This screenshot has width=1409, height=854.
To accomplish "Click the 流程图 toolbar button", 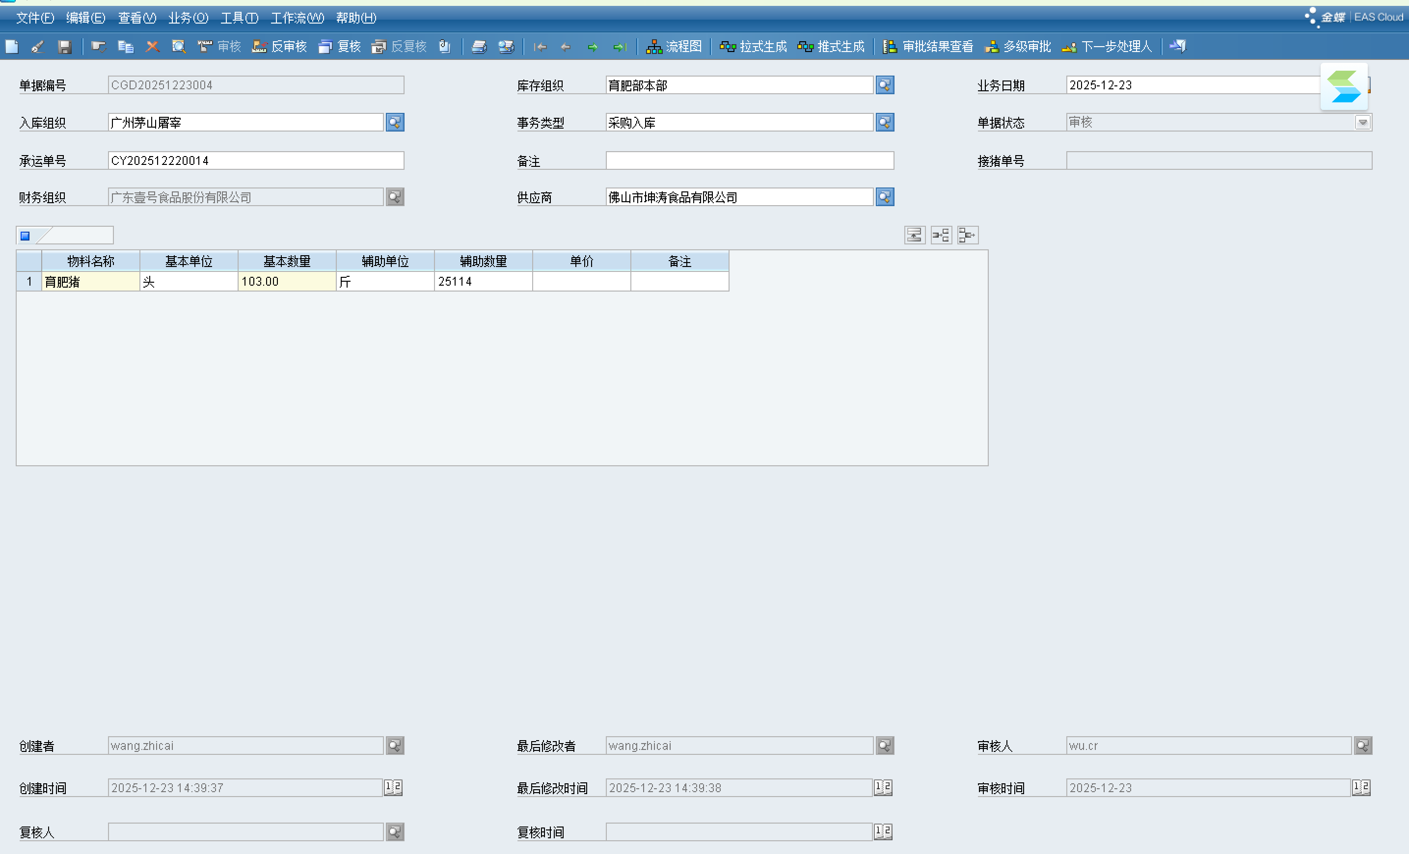I will [674, 46].
